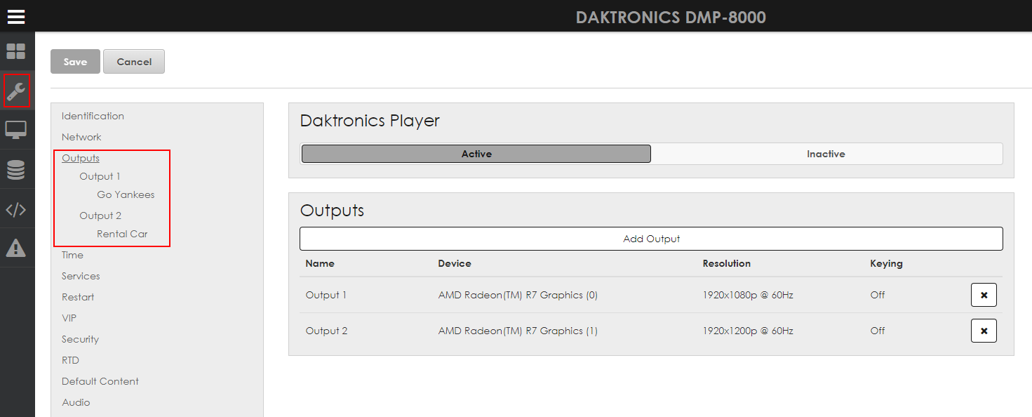Viewport: 1032px width, 417px height.
Task: Click the Add Output button
Action: (x=651, y=239)
